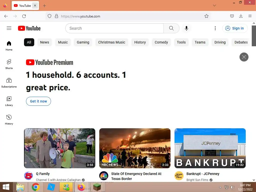Open the Firefox downloads panel
The width and height of the screenshot is (256, 192).
[x=241, y=16]
